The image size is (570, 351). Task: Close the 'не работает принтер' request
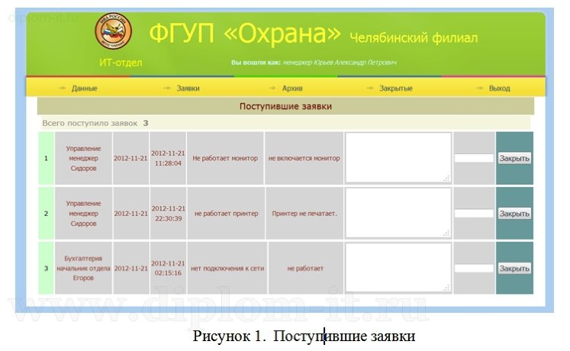pos(514,214)
